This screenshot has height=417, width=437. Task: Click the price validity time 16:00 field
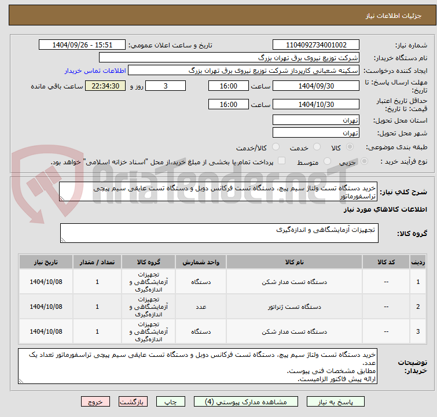(x=228, y=104)
